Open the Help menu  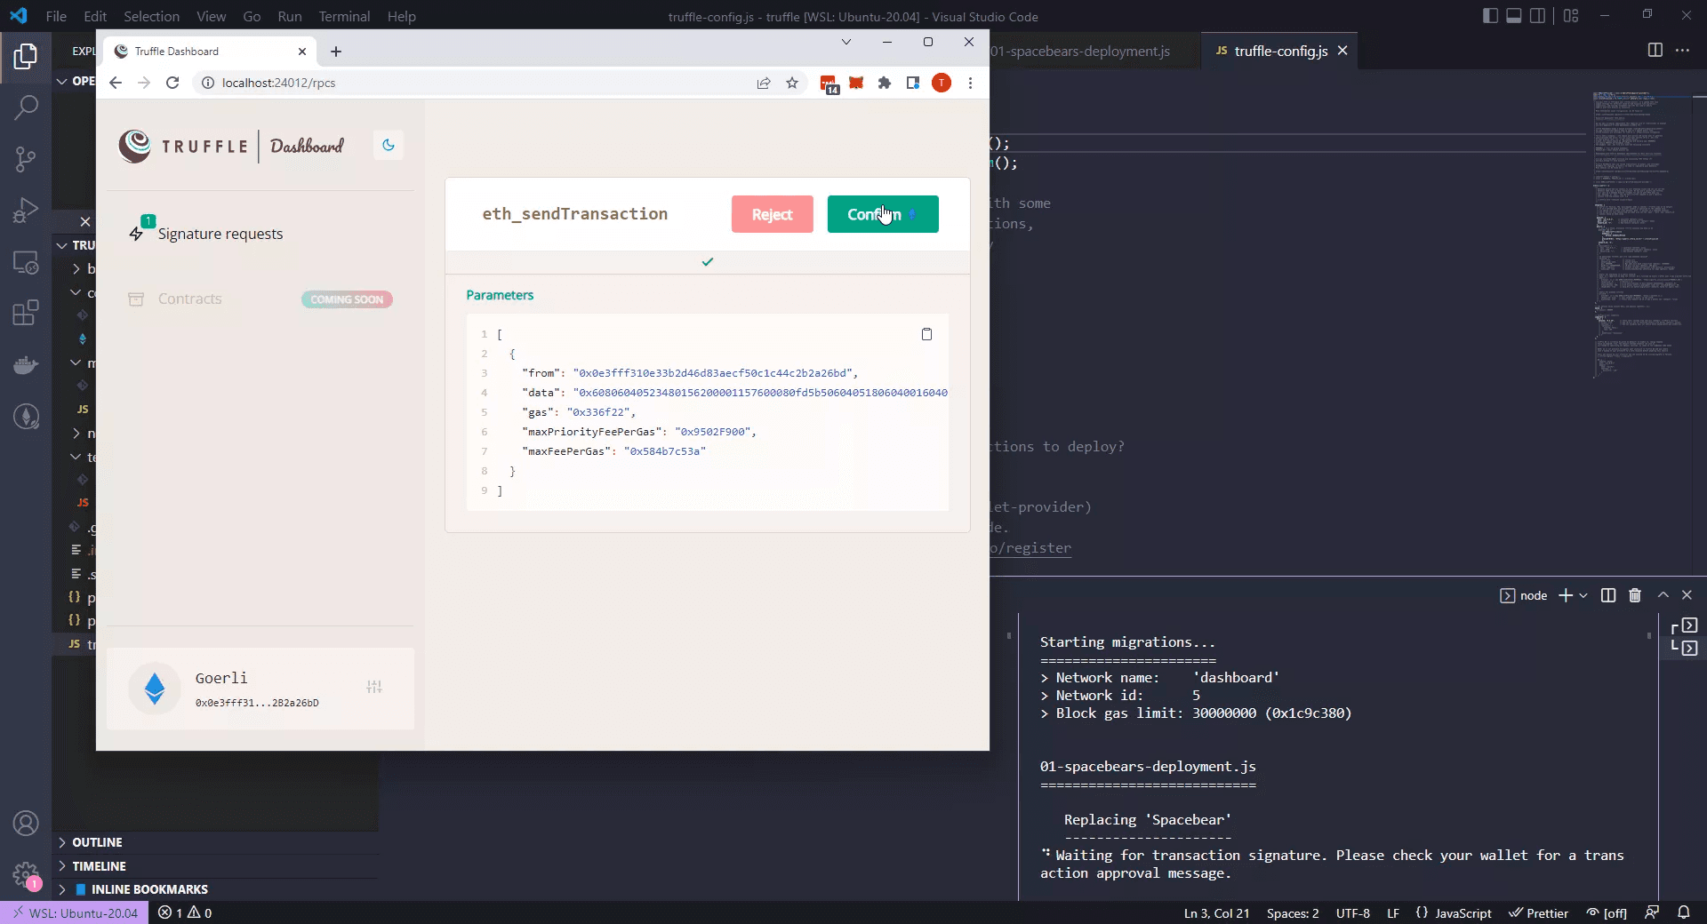point(401,16)
